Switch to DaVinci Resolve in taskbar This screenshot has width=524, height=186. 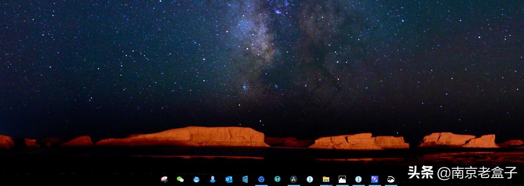[294, 179]
